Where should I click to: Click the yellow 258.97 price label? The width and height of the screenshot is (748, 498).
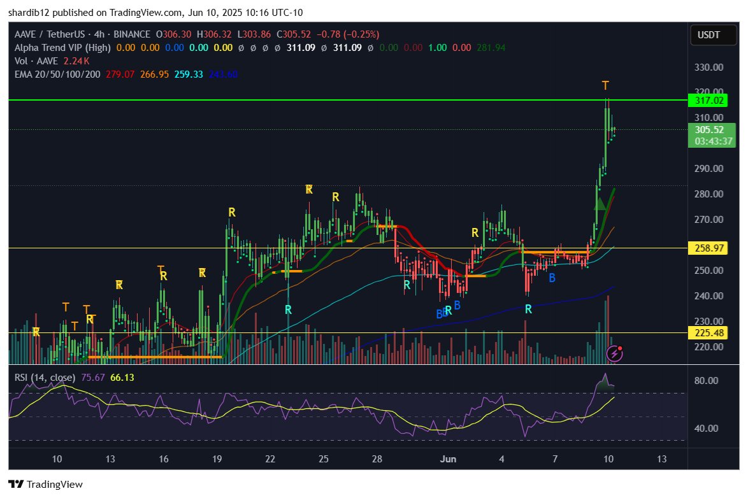click(x=708, y=248)
